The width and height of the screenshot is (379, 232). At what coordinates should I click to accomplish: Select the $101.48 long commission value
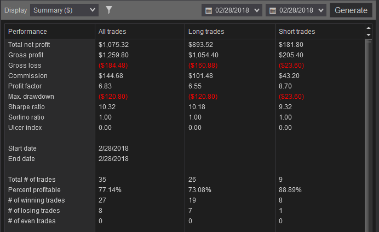[200, 76]
